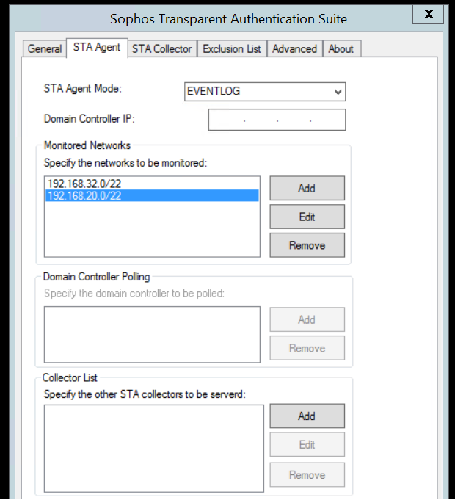
Task: Edit the selected monitored network
Action: coord(307,217)
